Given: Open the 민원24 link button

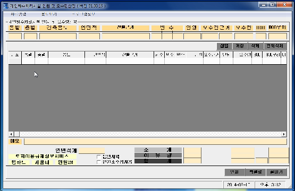Looking at the screenshot, I should tap(66, 162).
